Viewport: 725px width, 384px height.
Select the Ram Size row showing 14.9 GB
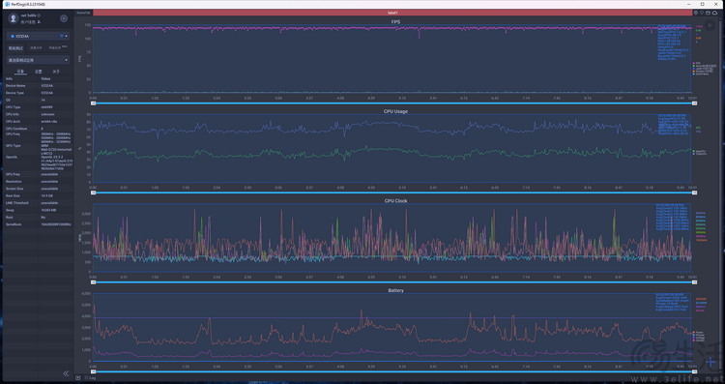pos(39,196)
